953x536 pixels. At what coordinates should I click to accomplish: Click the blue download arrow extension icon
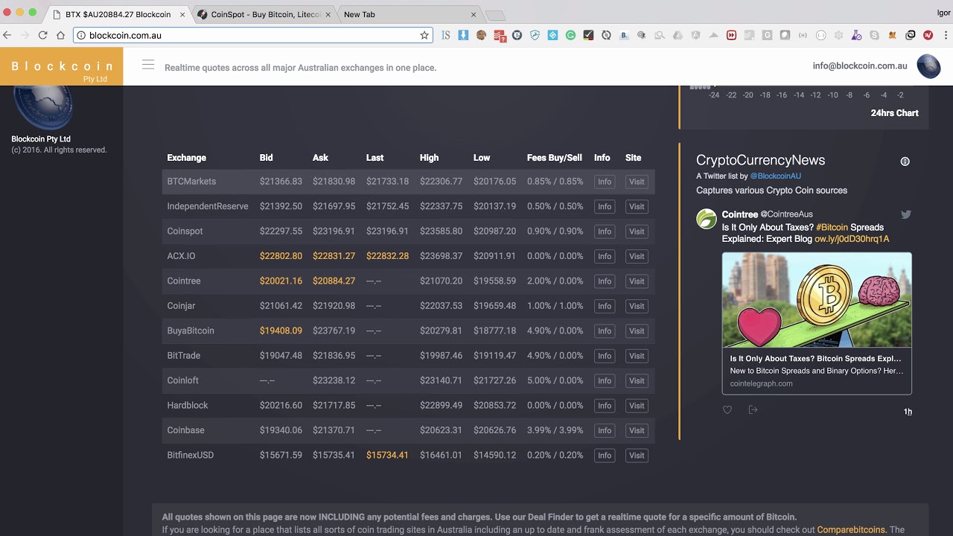463,35
